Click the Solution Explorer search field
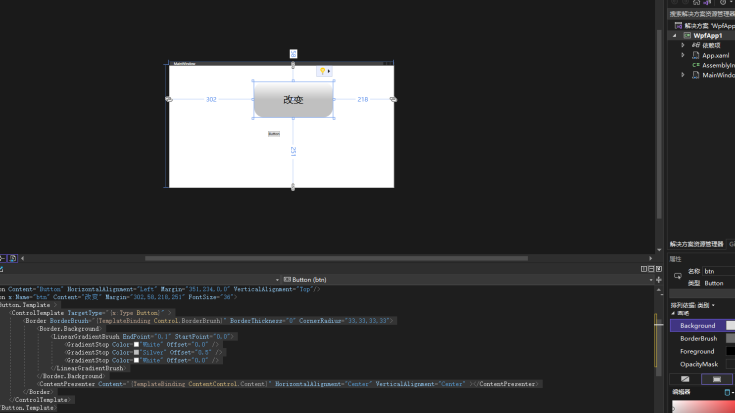The width and height of the screenshot is (735, 413). click(x=702, y=14)
